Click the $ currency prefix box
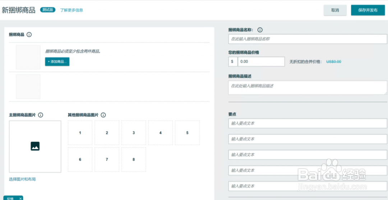Viewport: 388px width, 200px height. [233, 61]
